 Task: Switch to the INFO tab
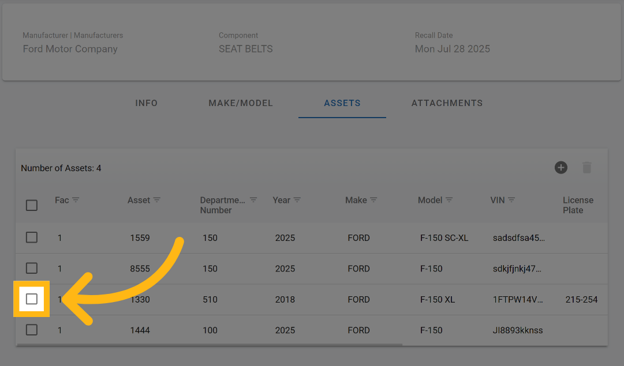point(146,103)
